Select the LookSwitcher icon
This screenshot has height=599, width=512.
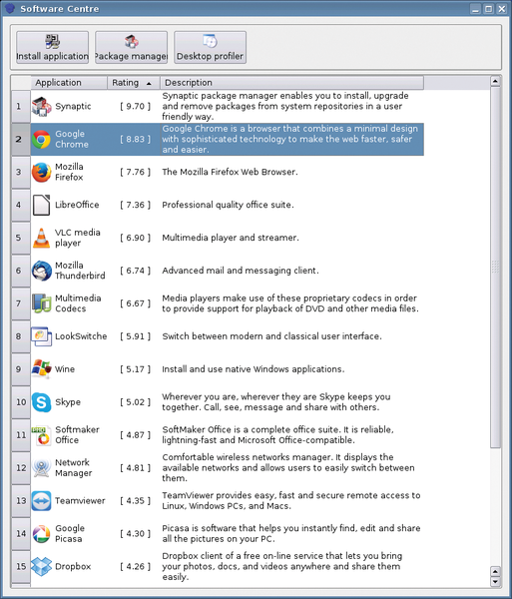pos(41,336)
